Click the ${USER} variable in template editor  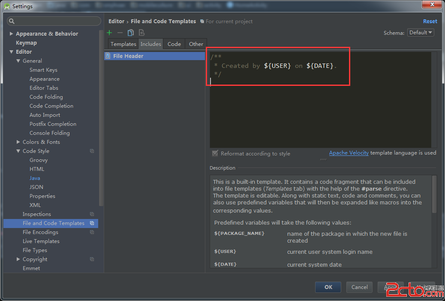point(277,66)
